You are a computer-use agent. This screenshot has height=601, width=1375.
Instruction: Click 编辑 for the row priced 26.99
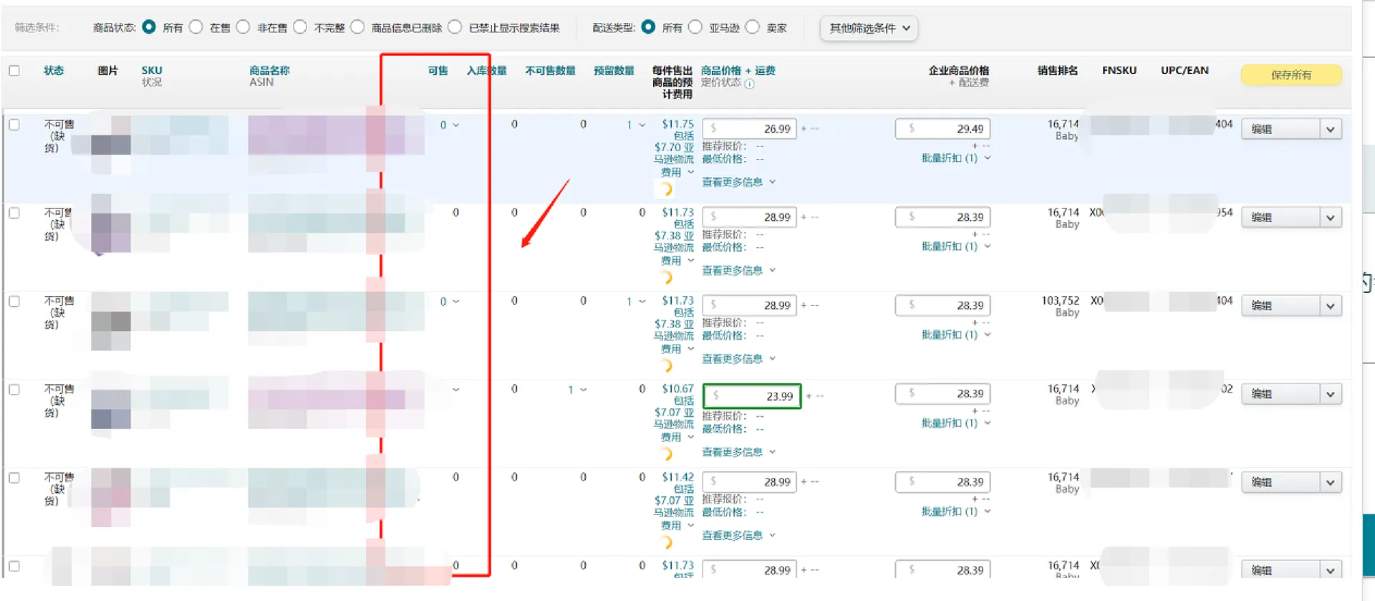pyautogui.click(x=1280, y=130)
